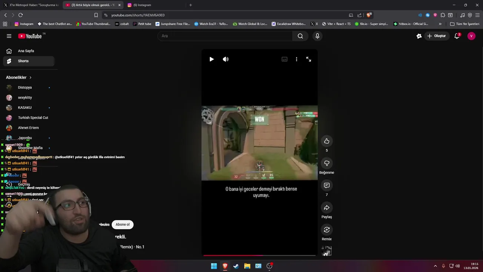The image size is (483, 272).
Task: Open the sexykitty channel subscription
Action: point(29,97)
